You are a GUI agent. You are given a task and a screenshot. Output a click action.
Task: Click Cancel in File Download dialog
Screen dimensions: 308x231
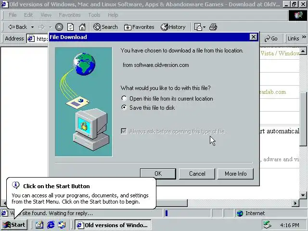tap(197, 174)
